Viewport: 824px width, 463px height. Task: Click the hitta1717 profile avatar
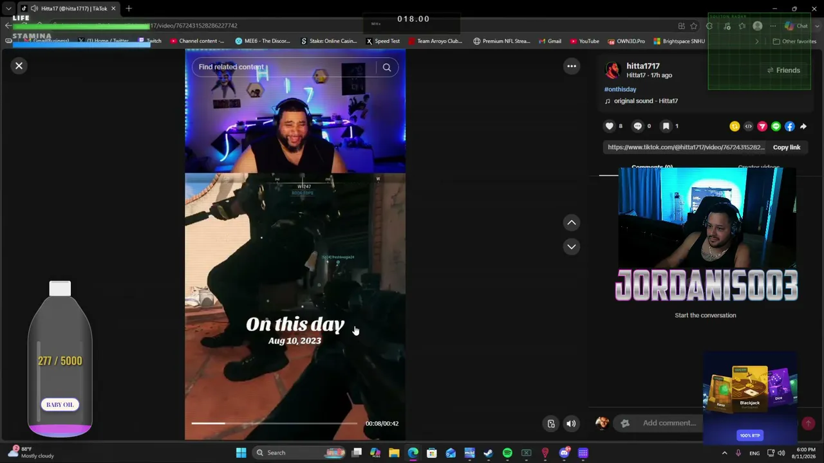[x=612, y=70]
